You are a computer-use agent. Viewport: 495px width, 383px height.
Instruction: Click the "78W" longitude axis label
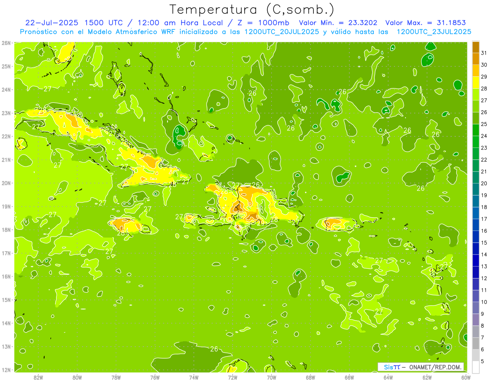coord(116,377)
